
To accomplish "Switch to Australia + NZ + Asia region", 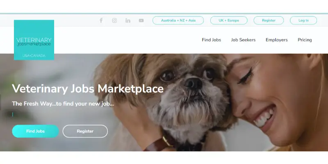I will pos(178,20).
